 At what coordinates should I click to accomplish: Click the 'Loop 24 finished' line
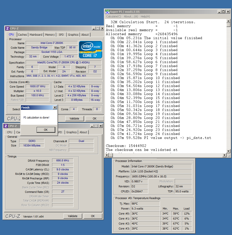[x=145, y=134]
